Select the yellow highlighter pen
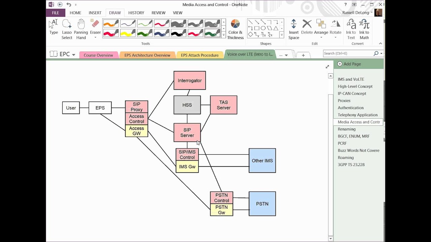This screenshot has width=431, height=242. click(x=128, y=33)
